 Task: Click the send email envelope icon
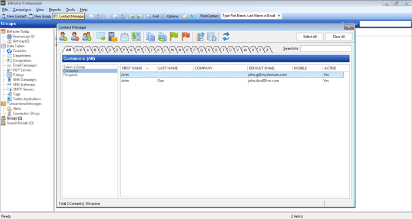(101, 36)
